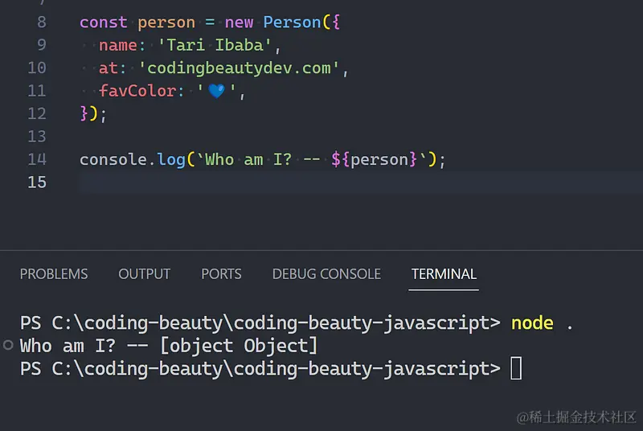Click the 'log' method call
This screenshot has height=431, width=643.
pyautogui.click(x=171, y=160)
